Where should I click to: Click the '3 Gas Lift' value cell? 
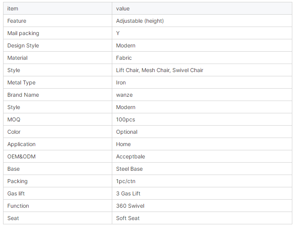202,193
